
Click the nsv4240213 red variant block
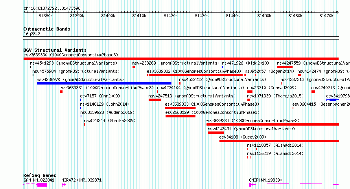click(313, 92)
